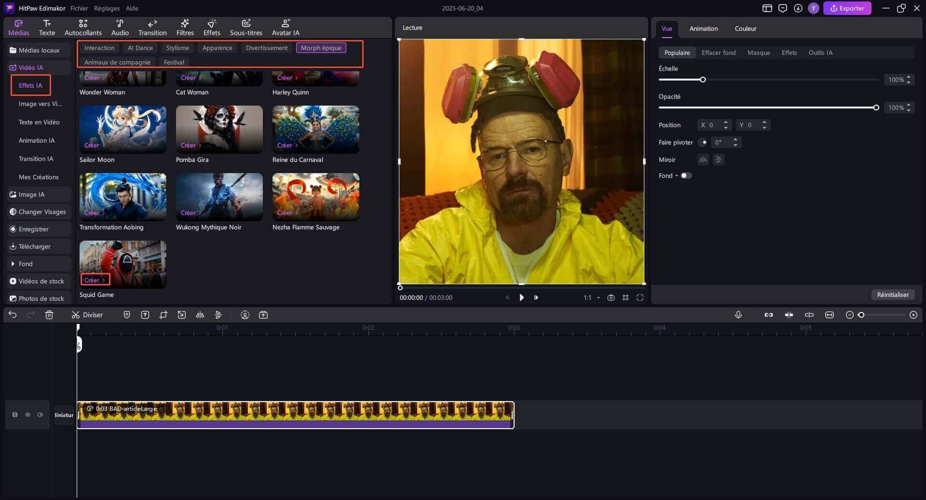This screenshot has width=926, height=500.
Task: Click Créer on the Squid Game effect
Action: pos(95,280)
